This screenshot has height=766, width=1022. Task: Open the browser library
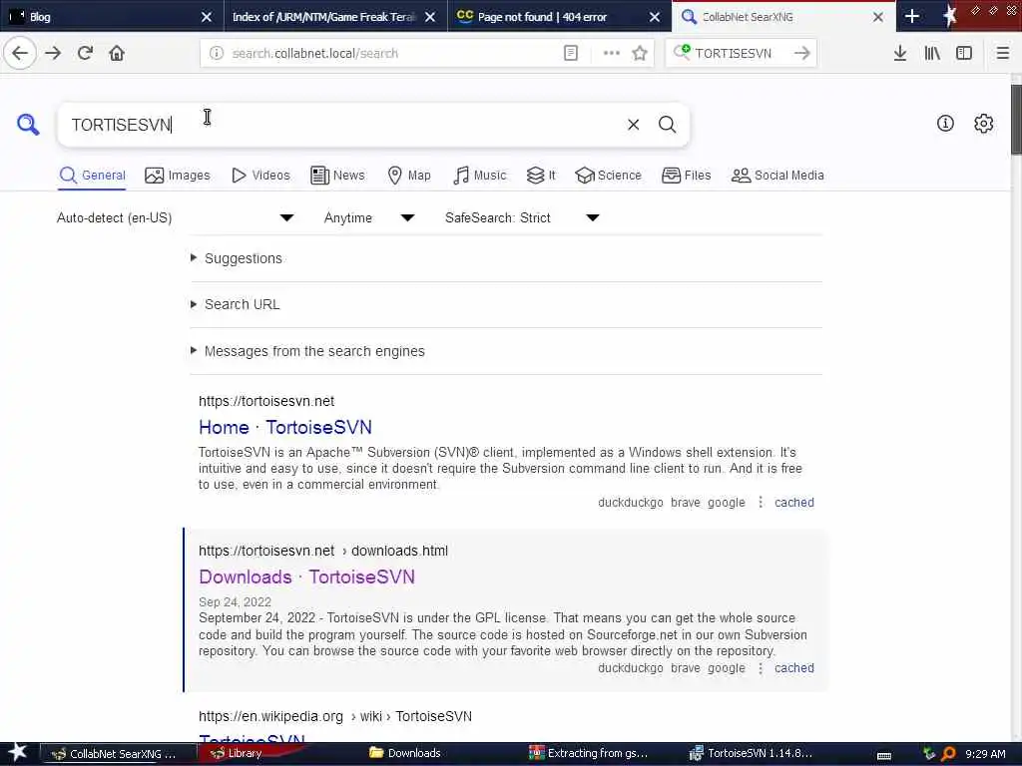point(932,53)
